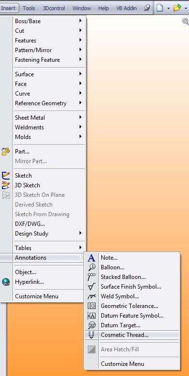Open the Open-file dropdown arrow

pyautogui.click(x=186, y=8)
